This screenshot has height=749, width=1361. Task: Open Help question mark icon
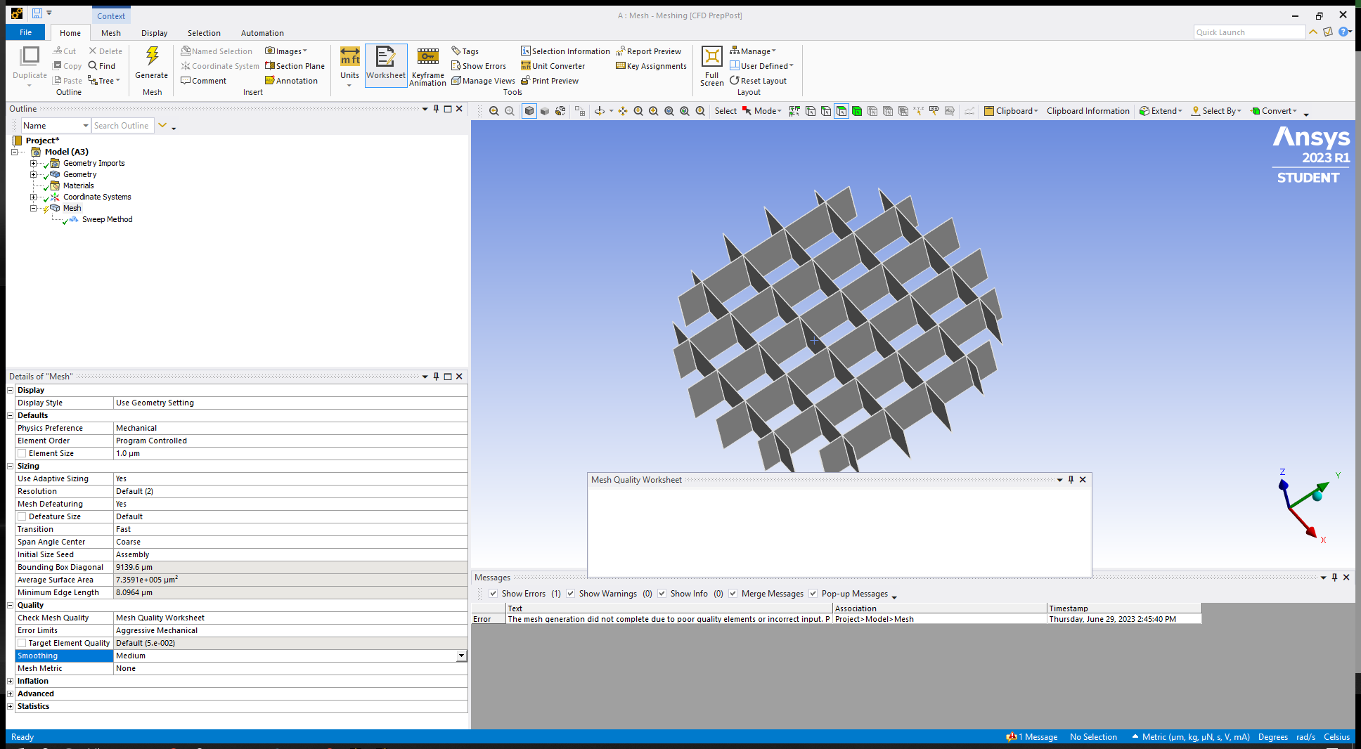(1343, 32)
